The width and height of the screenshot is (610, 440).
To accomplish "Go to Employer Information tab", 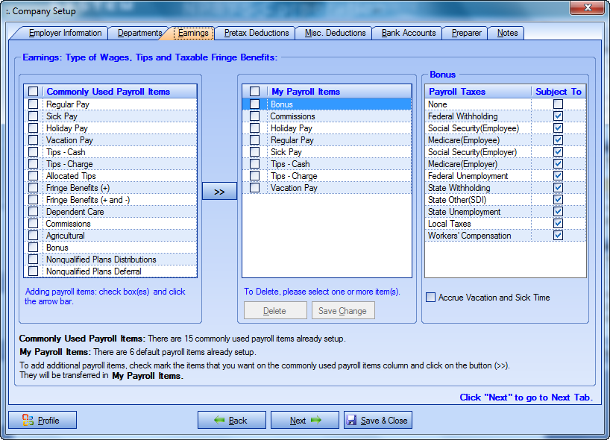I will tap(65, 33).
